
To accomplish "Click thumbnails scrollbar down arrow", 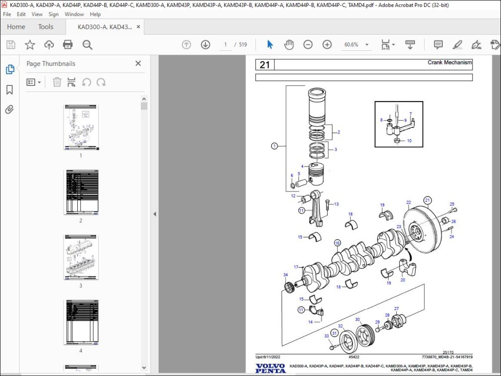I will [x=144, y=368].
